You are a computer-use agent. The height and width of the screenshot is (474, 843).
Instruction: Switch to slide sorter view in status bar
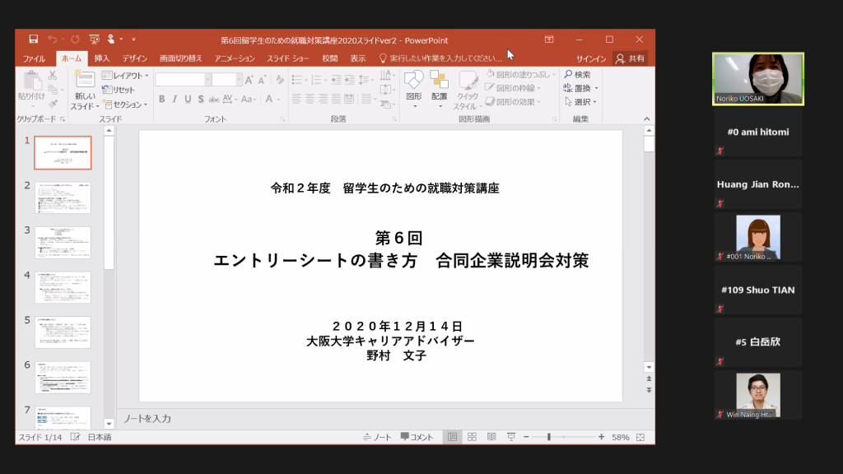click(x=472, y=437)
